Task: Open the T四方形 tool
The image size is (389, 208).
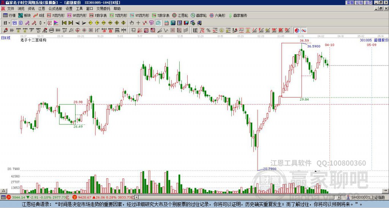Action: (x=119, y=15)
